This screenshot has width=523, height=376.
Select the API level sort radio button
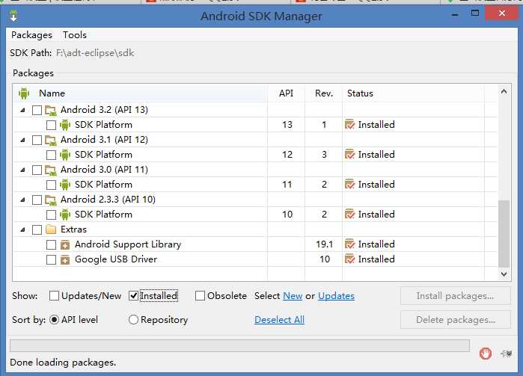[54, 320]
